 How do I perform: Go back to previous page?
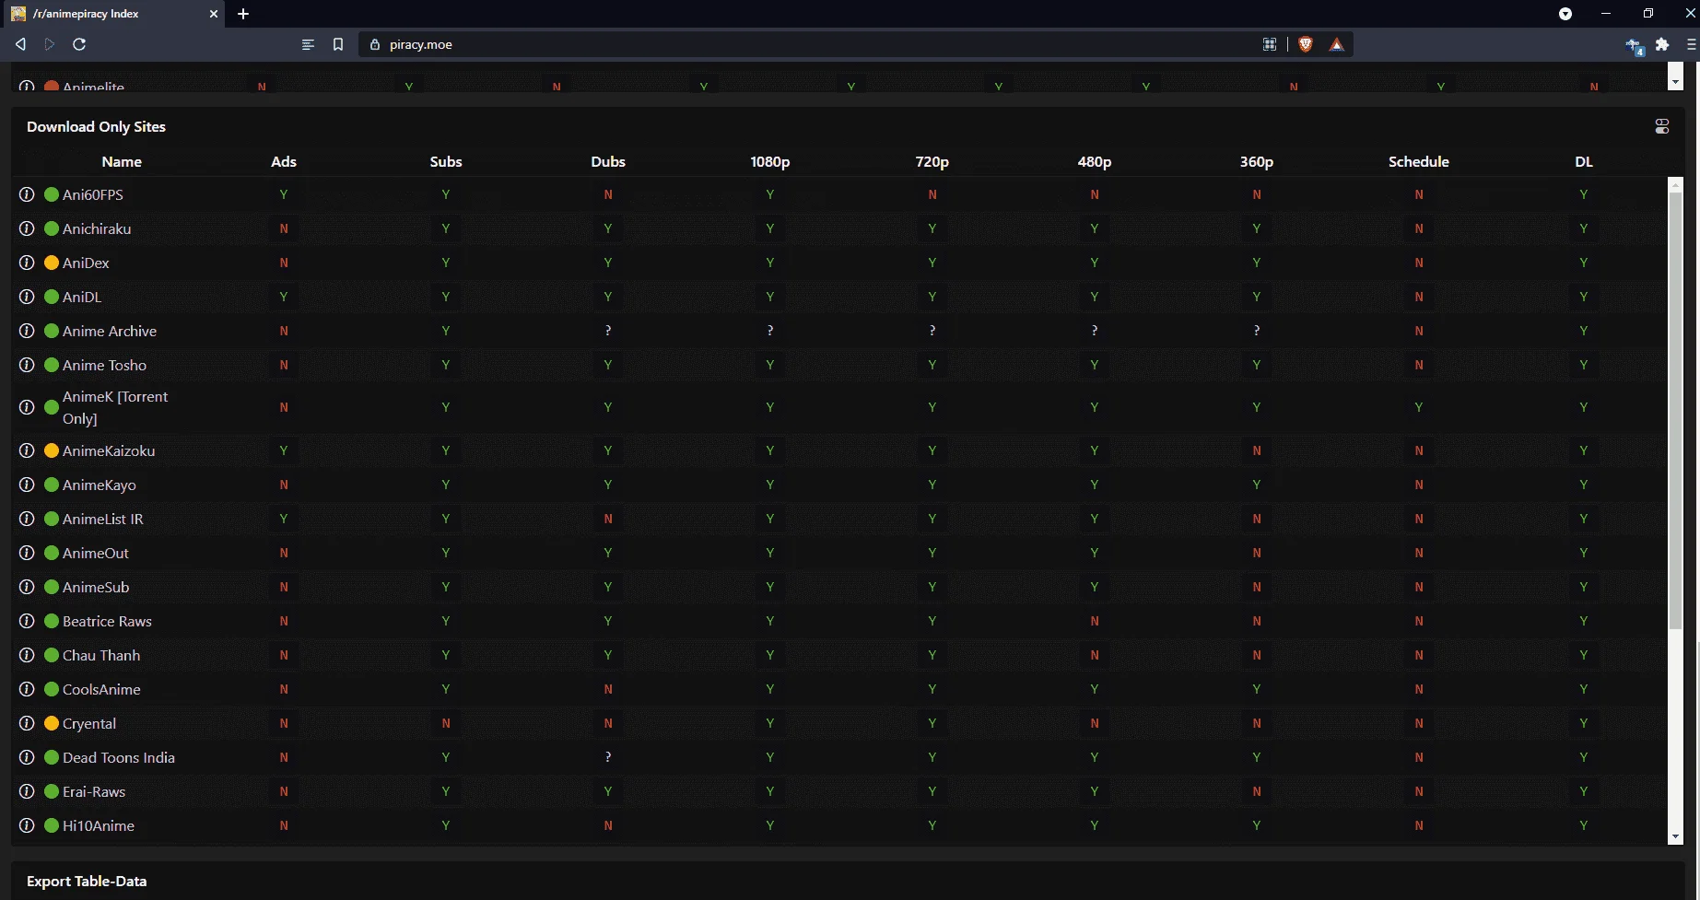20,44
